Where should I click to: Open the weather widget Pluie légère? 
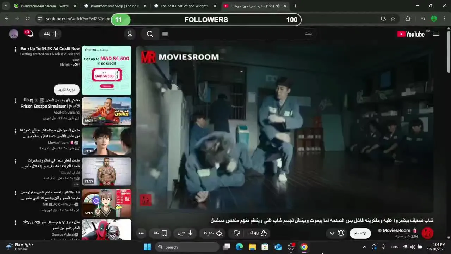20,247
